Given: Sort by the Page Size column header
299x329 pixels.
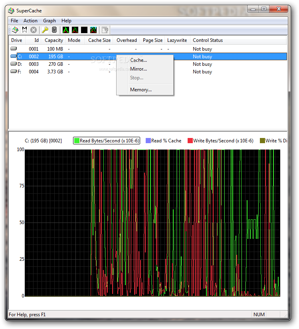Looking at the screenshot, I should (x=152, y=40).
